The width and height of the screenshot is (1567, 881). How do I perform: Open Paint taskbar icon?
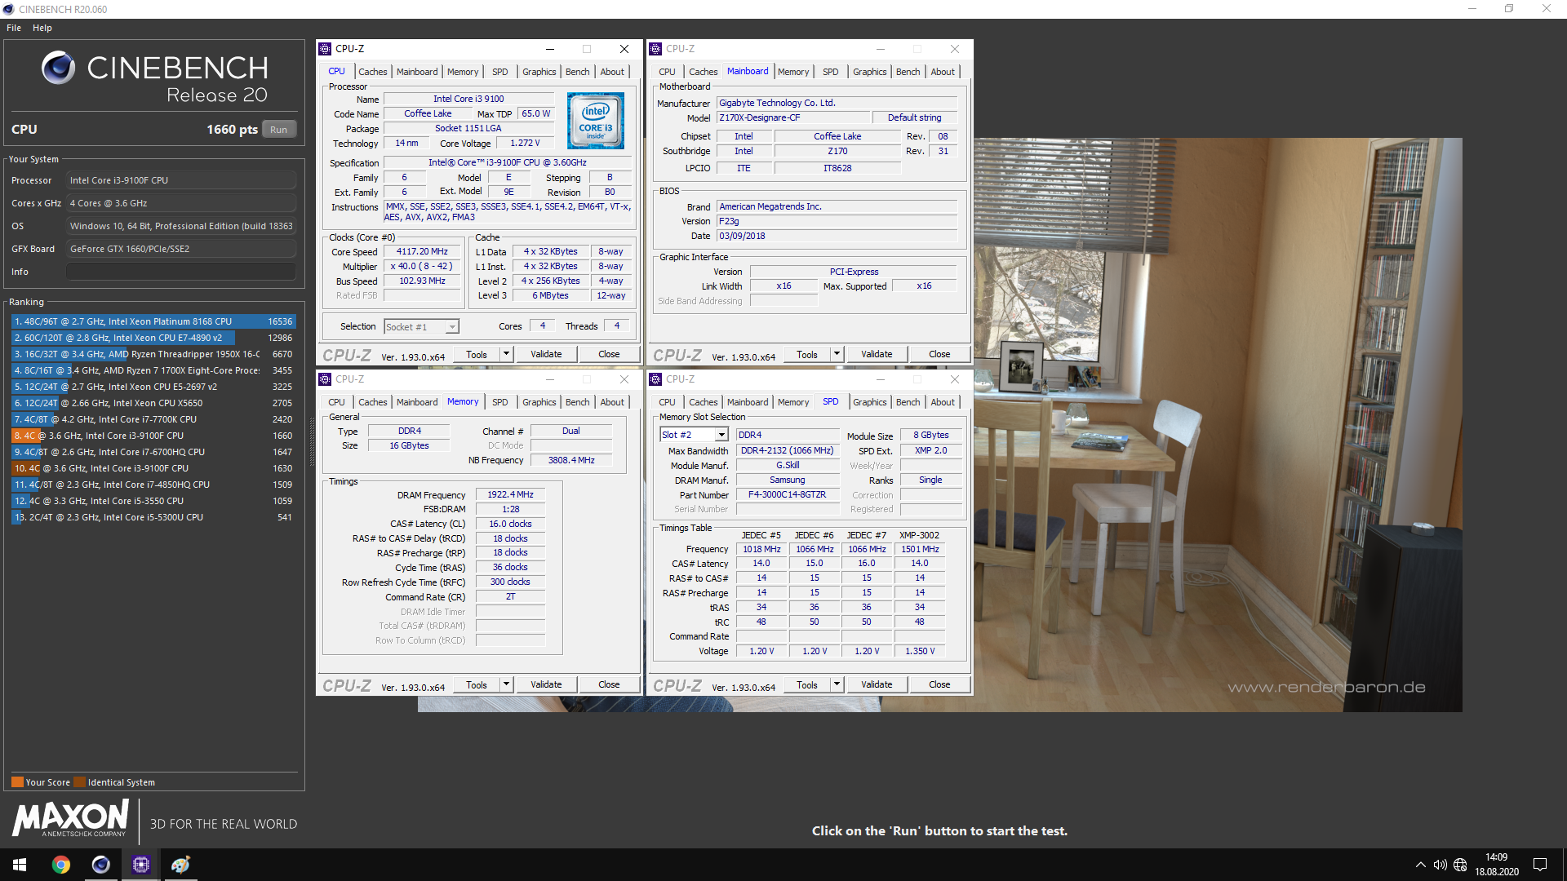pyautogui.click(x=180, y=865)
